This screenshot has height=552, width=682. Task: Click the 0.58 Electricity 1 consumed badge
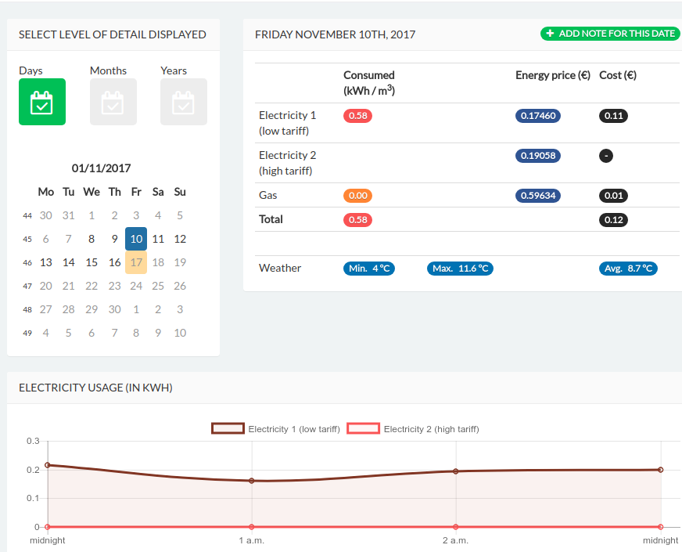pyautogui.click(x=357, y=116)
